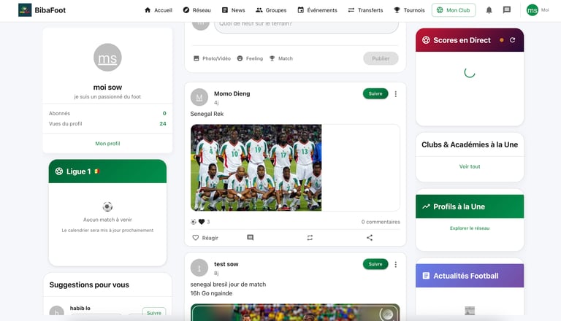Toggle Réagir on Momo Dieng's post

(x=205, y=238)
